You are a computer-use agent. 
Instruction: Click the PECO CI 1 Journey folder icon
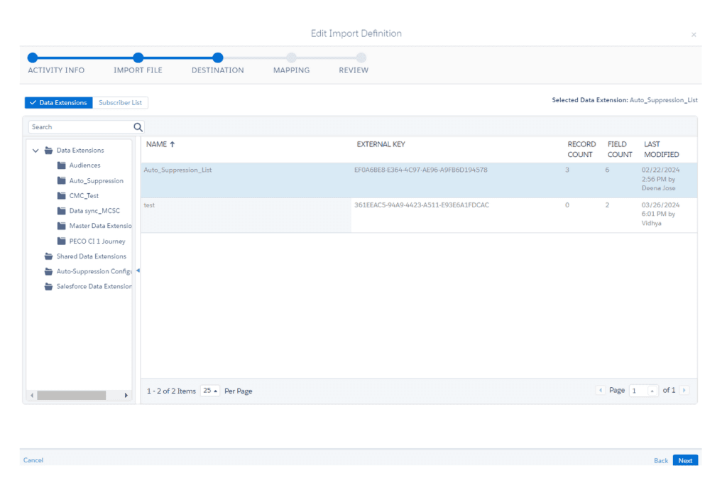tap(61, 241)
